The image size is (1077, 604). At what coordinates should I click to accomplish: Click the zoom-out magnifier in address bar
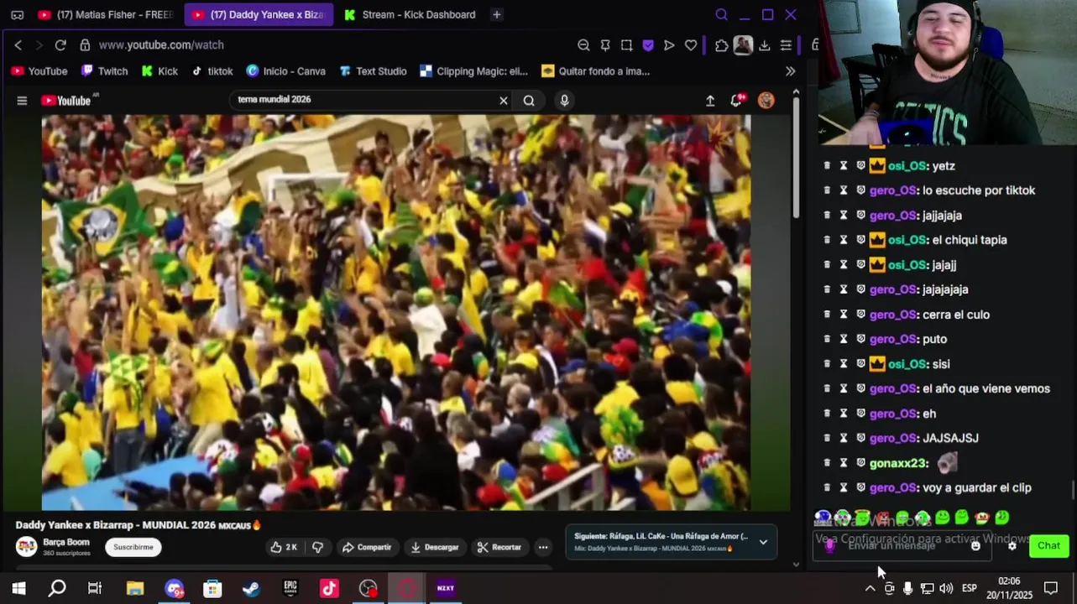(x=583, y=45)
